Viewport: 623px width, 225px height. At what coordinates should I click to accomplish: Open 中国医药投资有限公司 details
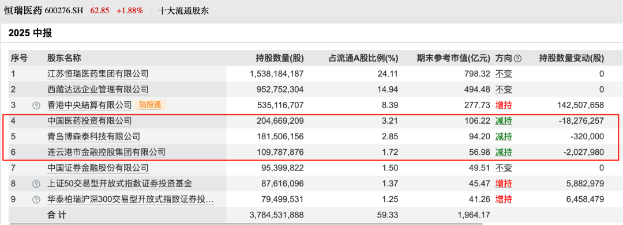coord(89,121)
